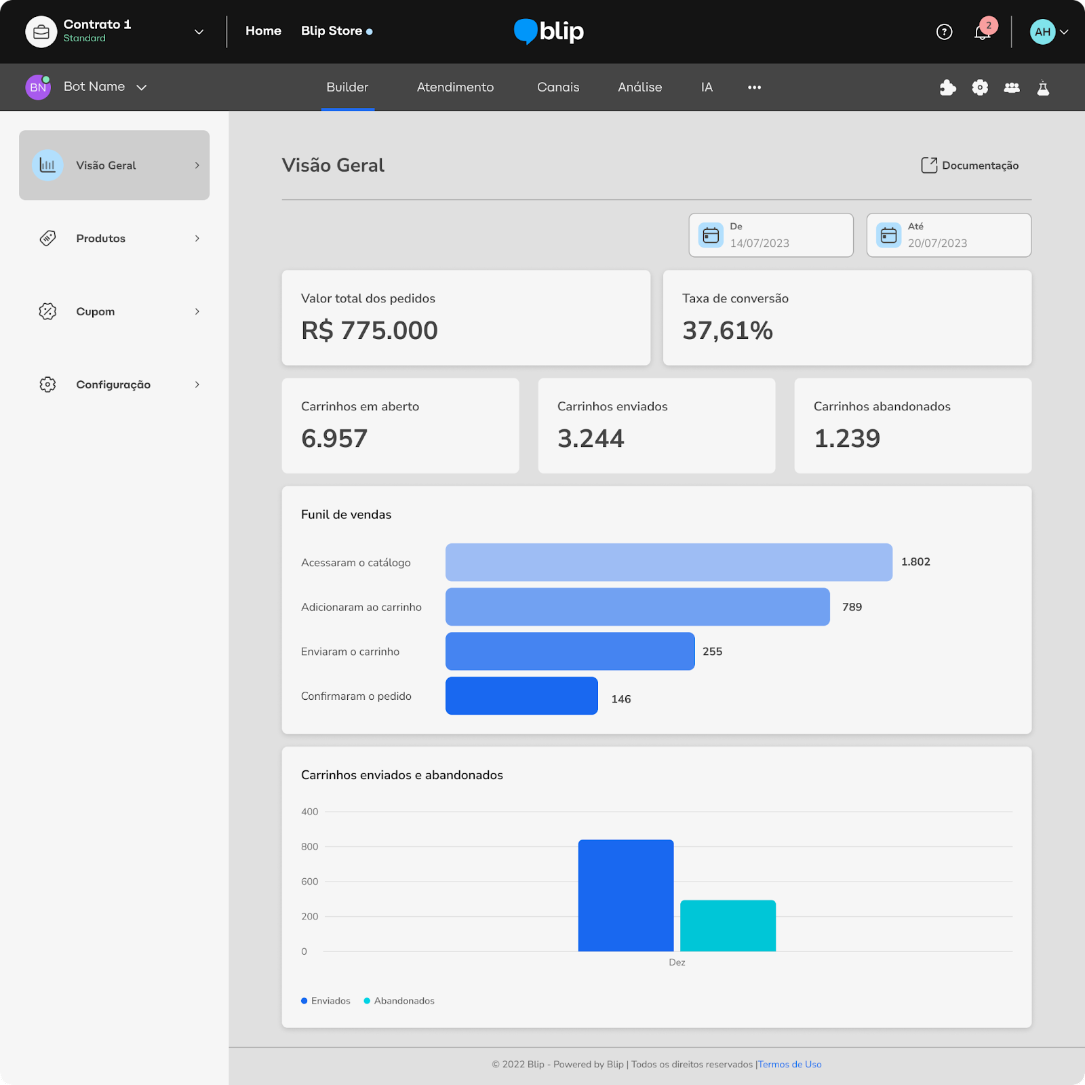Open the Bot Name dropdown
Screen dimensions: 1085x1085
click(141, 87)
